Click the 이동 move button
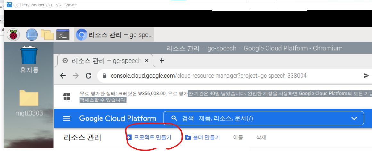Image resolution: width=372 pixels, height=151 pixels. [238, 137]
